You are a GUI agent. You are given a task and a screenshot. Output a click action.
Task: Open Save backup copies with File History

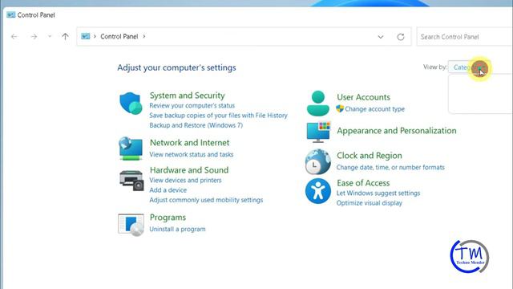[218, 116]
